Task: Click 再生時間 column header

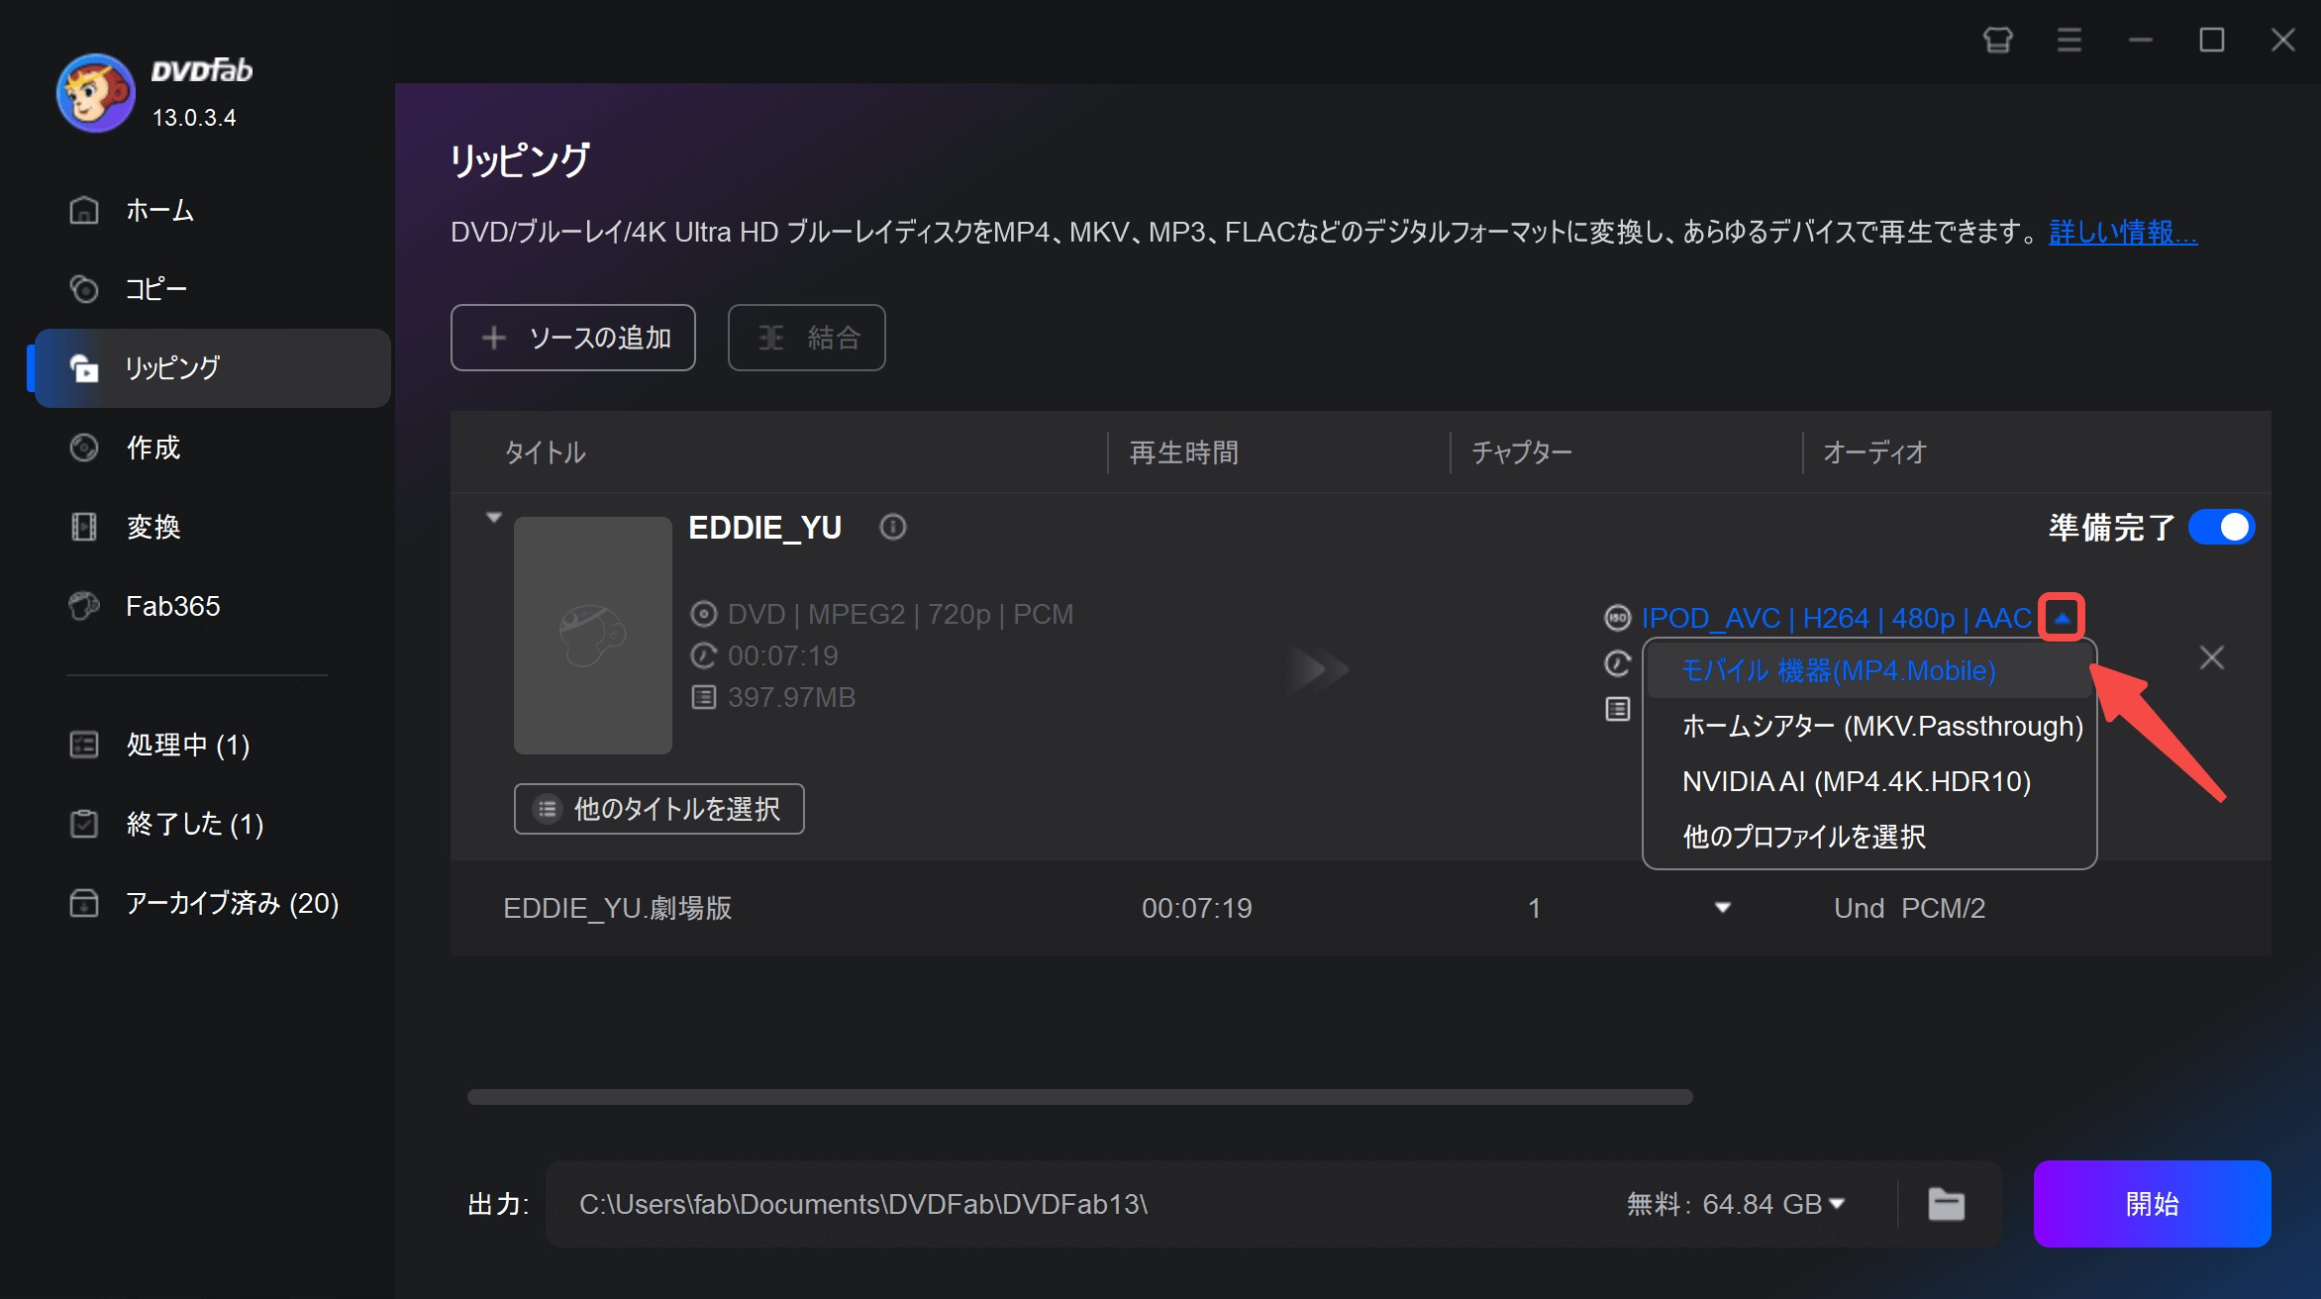Action: click(1184, 452)
